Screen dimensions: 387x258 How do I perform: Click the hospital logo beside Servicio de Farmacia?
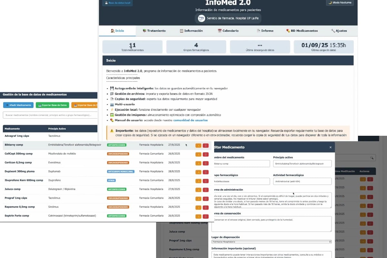tap(202, 18)
